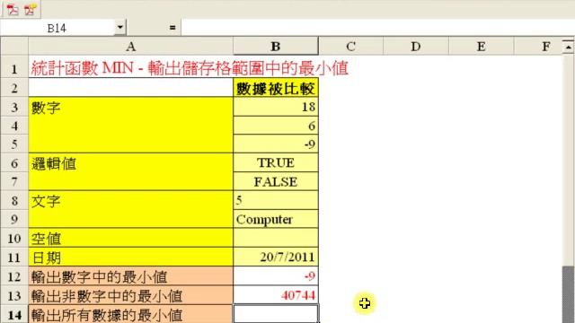Select row 4 header
The width and height of the screenshot is (575, 323).
(14, 126)
